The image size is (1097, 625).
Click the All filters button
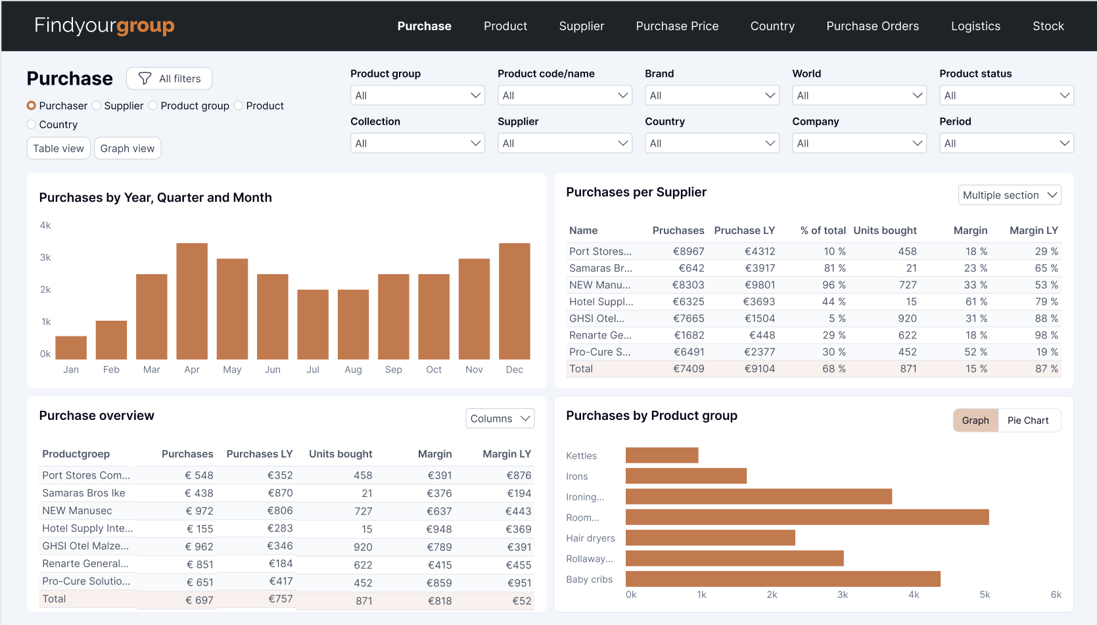tap(169, 79)
